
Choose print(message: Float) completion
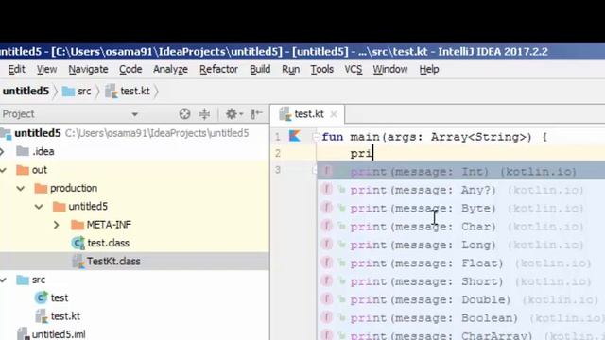(x=461, y=263)
